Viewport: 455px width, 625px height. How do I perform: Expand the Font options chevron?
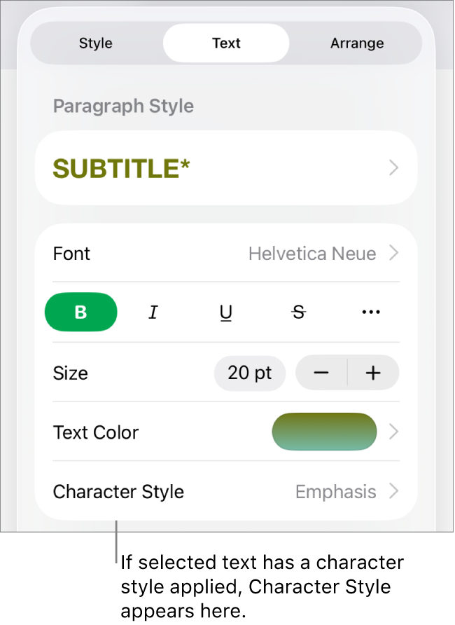pyautogui.click(x=392, y=254)
